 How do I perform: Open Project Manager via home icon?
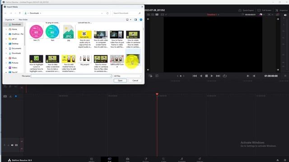tap(278, 160)
